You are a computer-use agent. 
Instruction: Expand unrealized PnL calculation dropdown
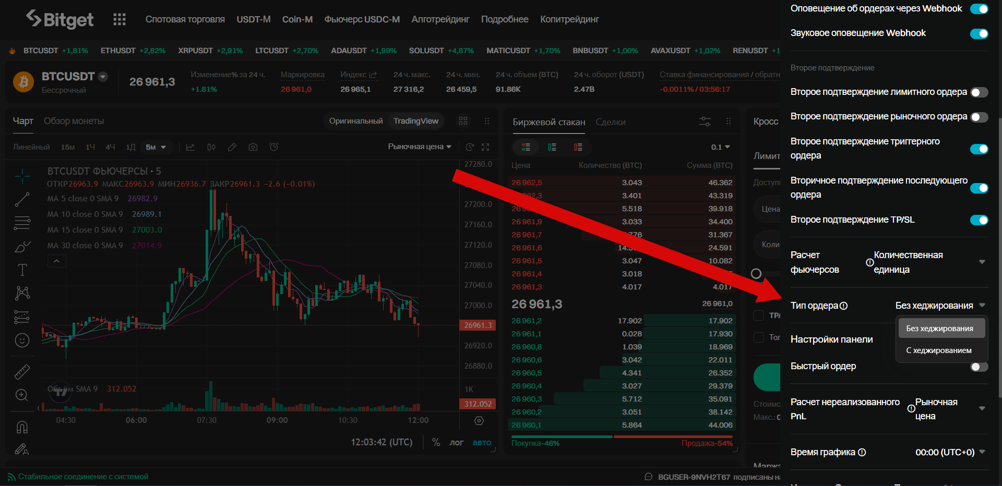982,408
